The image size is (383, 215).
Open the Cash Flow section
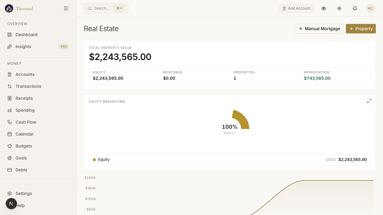coord(26,122)
